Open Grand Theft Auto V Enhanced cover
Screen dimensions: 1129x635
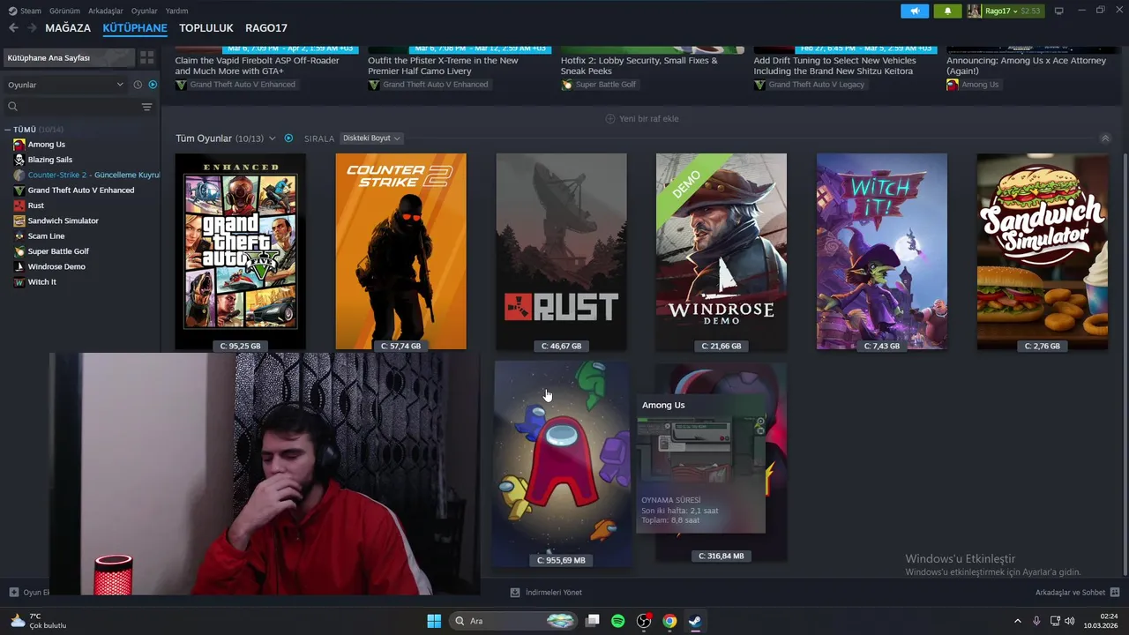tap(241, 251)
